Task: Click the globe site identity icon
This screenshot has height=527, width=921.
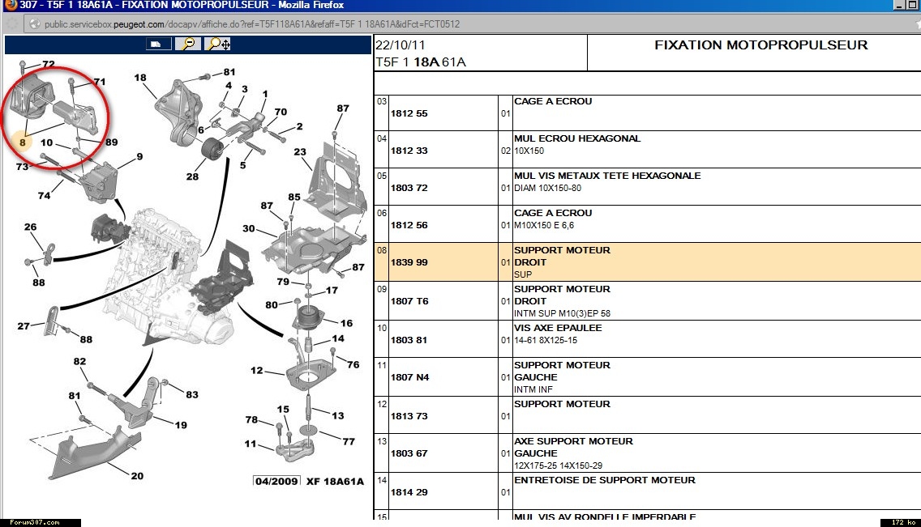Action: pos(35,24)
